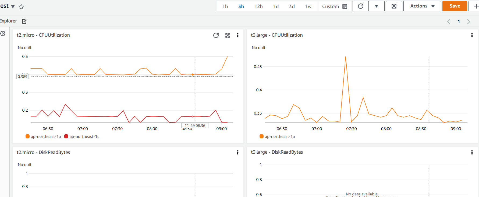479x197 pixels.
Task: Open dashboard name dropdown arrow
Action: [x=13, y=7]
